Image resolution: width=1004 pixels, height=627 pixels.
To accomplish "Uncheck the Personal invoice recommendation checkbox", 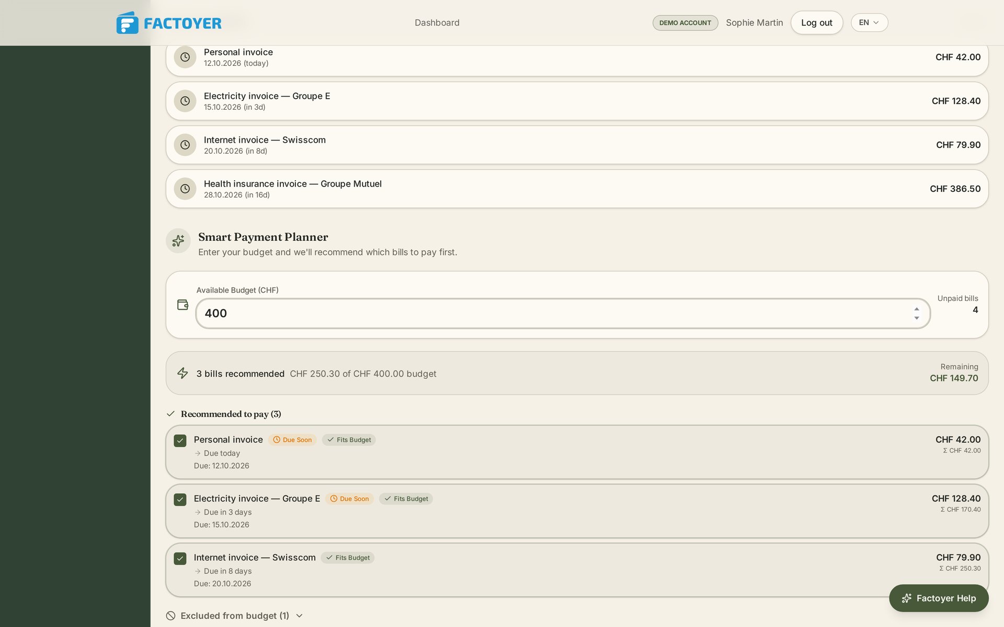I will 180,440.
